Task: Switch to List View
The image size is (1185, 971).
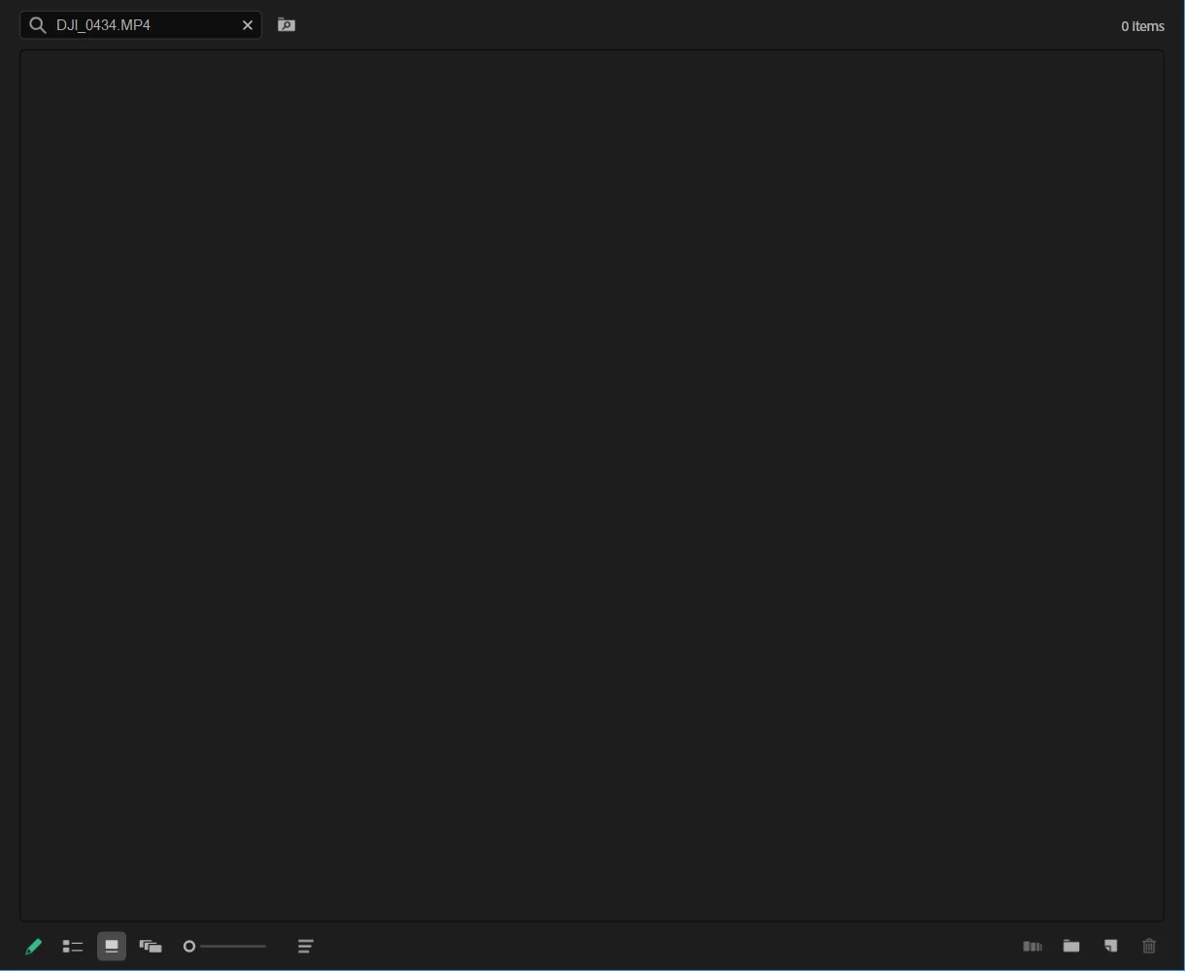Action: 73,946
